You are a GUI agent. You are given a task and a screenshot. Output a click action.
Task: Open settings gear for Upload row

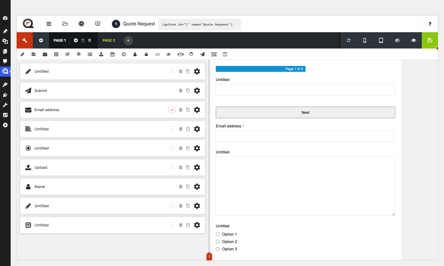(x=197, y=168)
